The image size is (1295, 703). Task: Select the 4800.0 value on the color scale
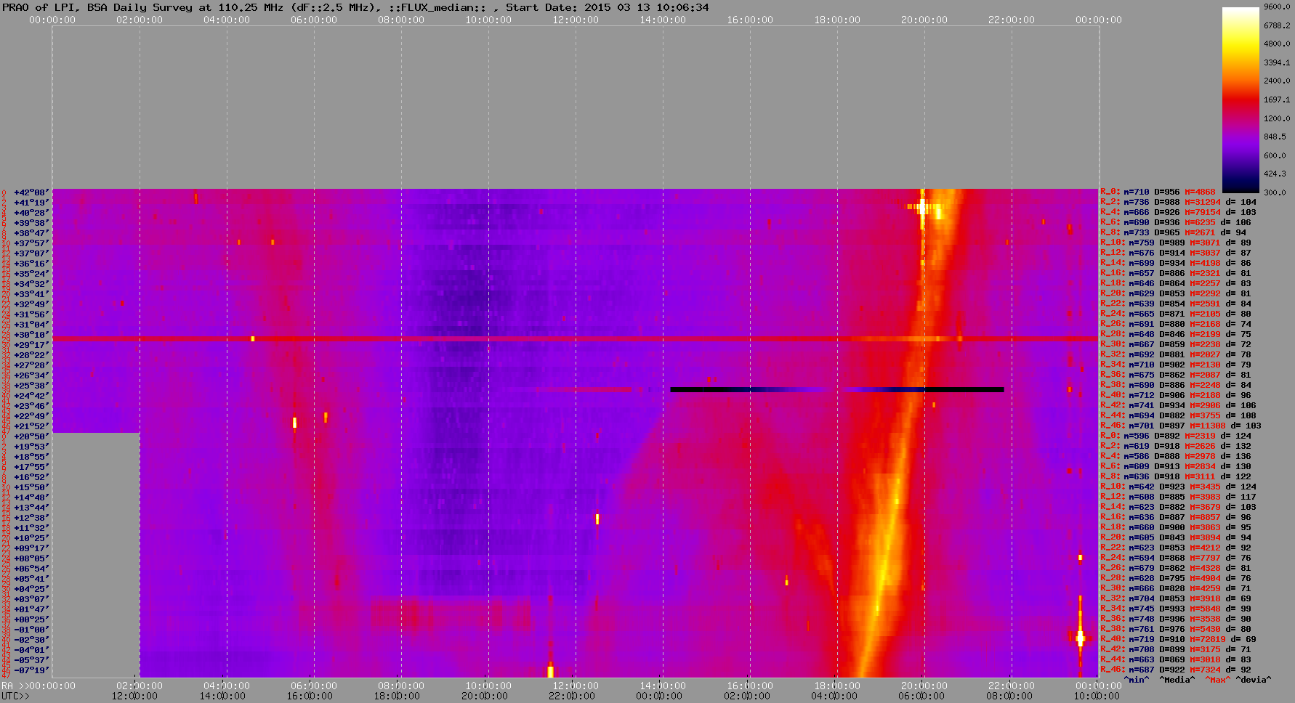click(x=1277, y=44)
